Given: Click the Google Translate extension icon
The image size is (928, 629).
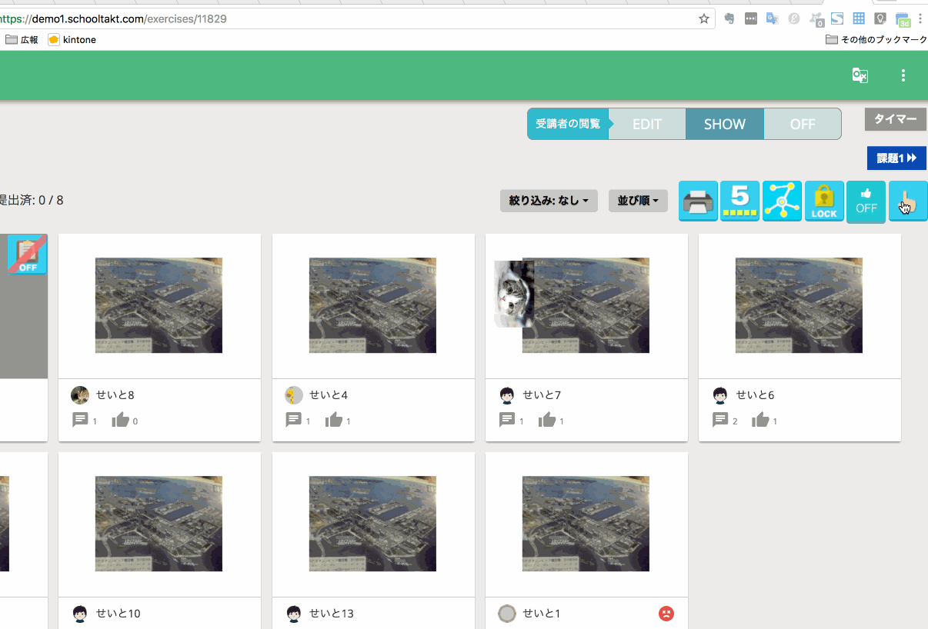Looking at the screenshot, I should (x=773, y=18).
